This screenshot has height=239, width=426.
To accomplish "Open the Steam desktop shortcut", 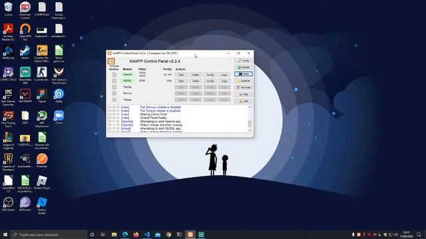I will pos(25,52).
